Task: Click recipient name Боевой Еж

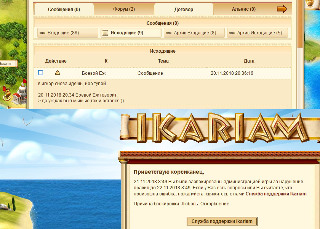Action: click(x=94, y=73)
